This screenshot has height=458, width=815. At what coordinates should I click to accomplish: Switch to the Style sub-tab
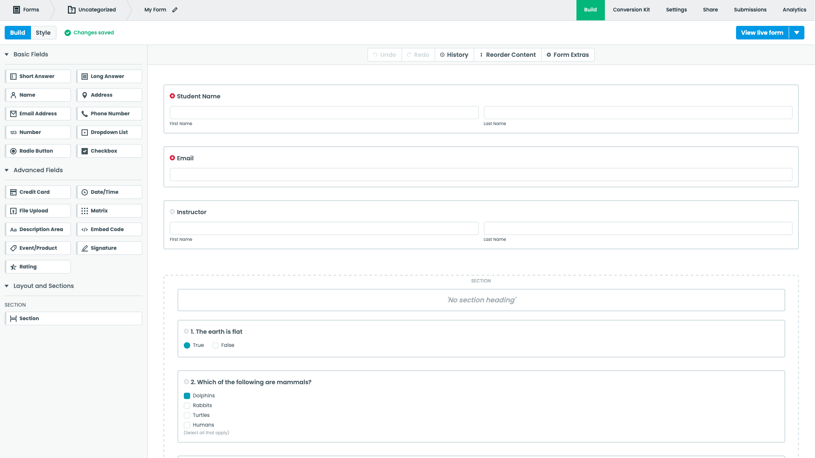43,33
